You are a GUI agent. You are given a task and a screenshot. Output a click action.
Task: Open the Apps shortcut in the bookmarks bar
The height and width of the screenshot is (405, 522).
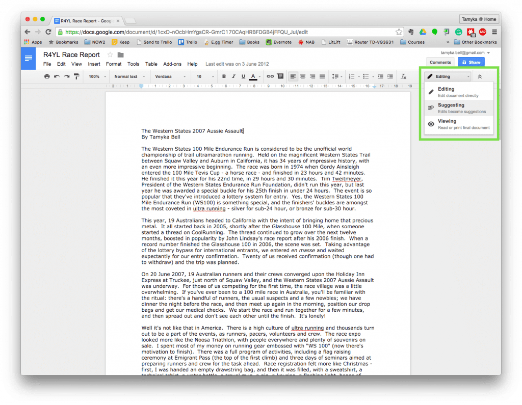point(33,42)
